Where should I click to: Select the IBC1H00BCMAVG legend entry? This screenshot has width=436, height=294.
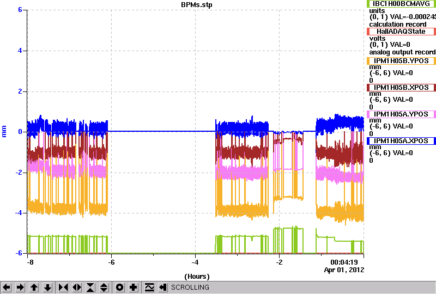coord(402,4)
